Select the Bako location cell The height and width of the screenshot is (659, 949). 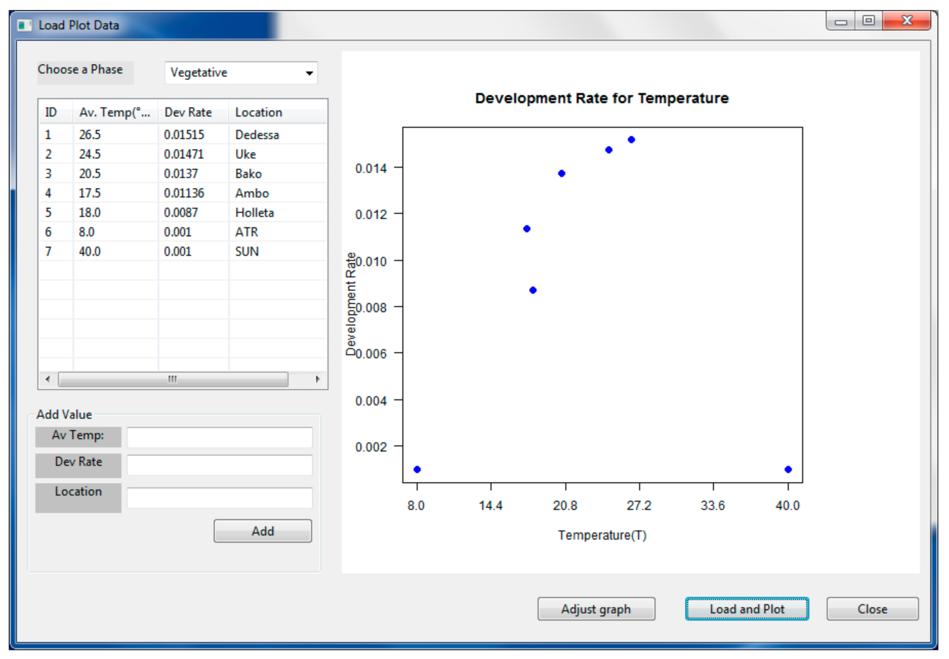click(x=248, y=174)
